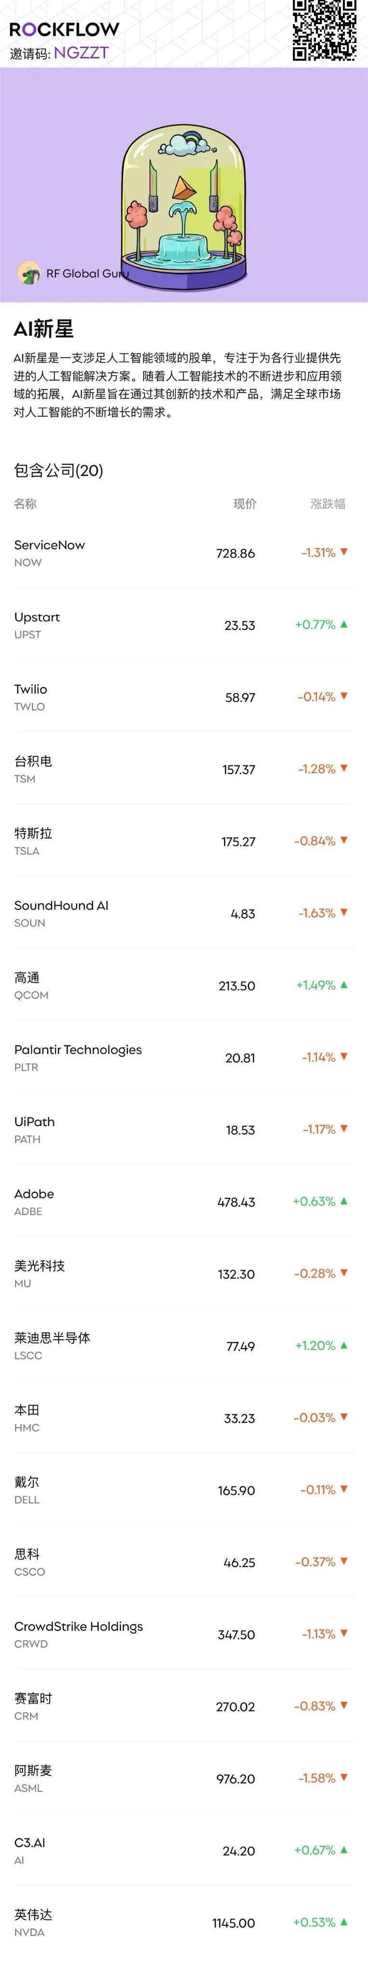Click the ROCKFLOW logo
Viewport: 368px width, 1962px height.
tap(65, 29)
